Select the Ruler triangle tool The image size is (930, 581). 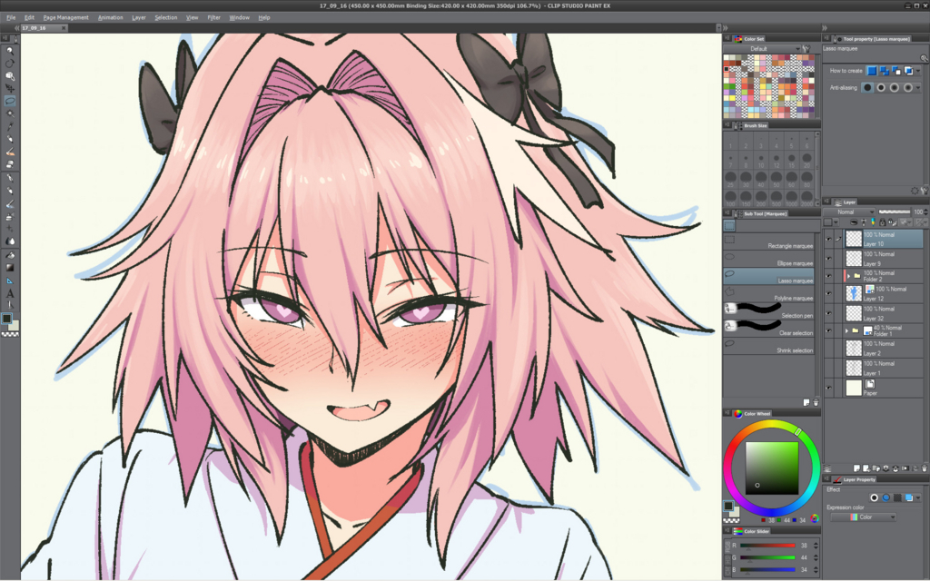9,281
